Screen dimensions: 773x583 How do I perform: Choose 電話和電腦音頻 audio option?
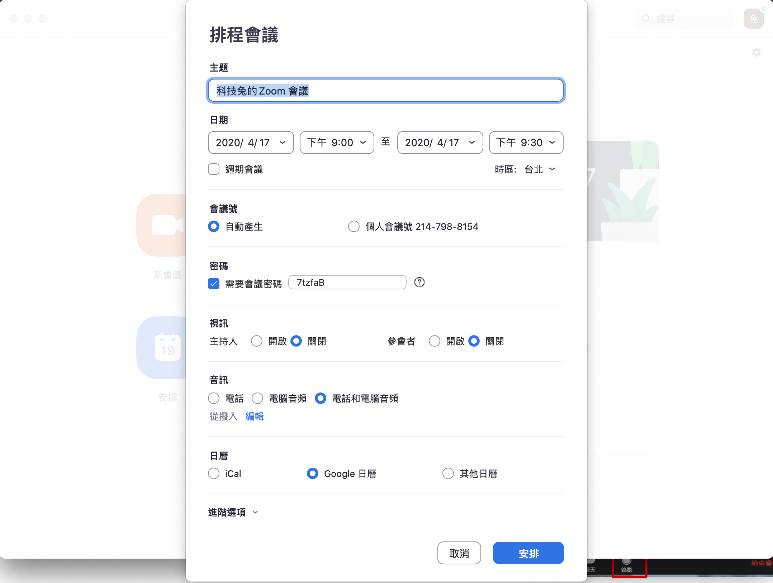(321, 398)
